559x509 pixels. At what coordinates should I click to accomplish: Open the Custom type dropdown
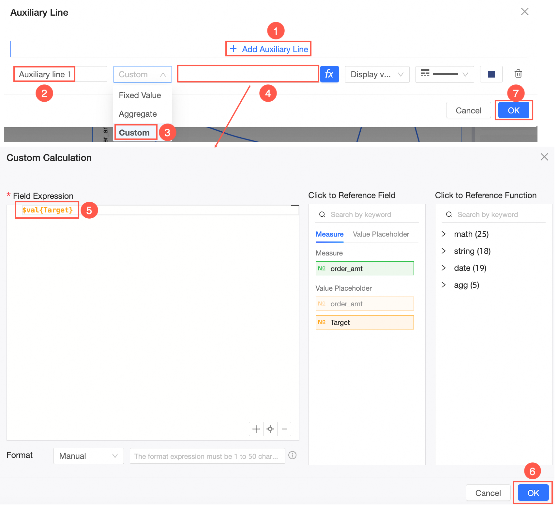click(x=142, y=74)
